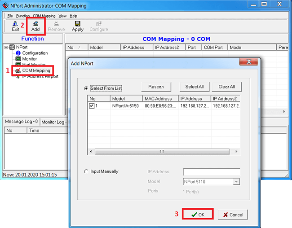
Task: Click the grayed Remove toolbar icon
Action: click(57, 26)
